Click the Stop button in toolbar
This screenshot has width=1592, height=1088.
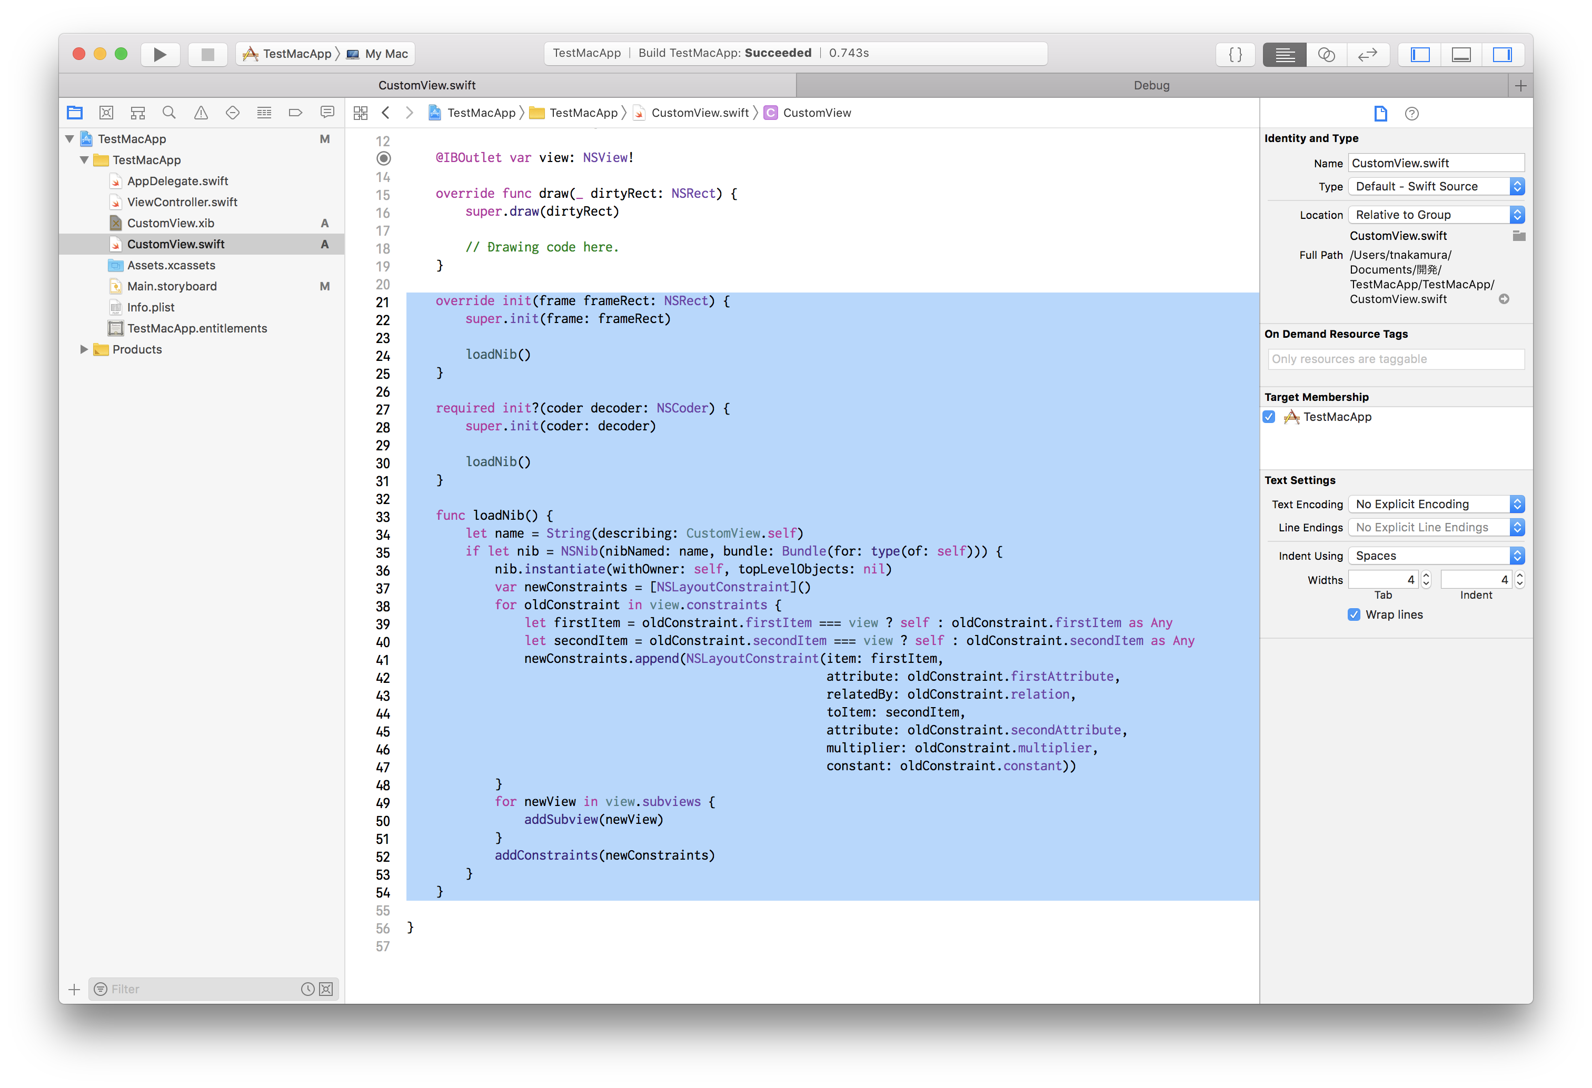pyautogui.click(x=207, y=54)
